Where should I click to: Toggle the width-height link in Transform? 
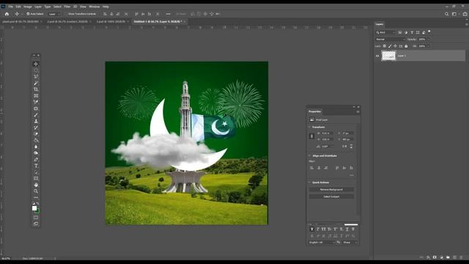pyautogui.click(x=311, y=136)
